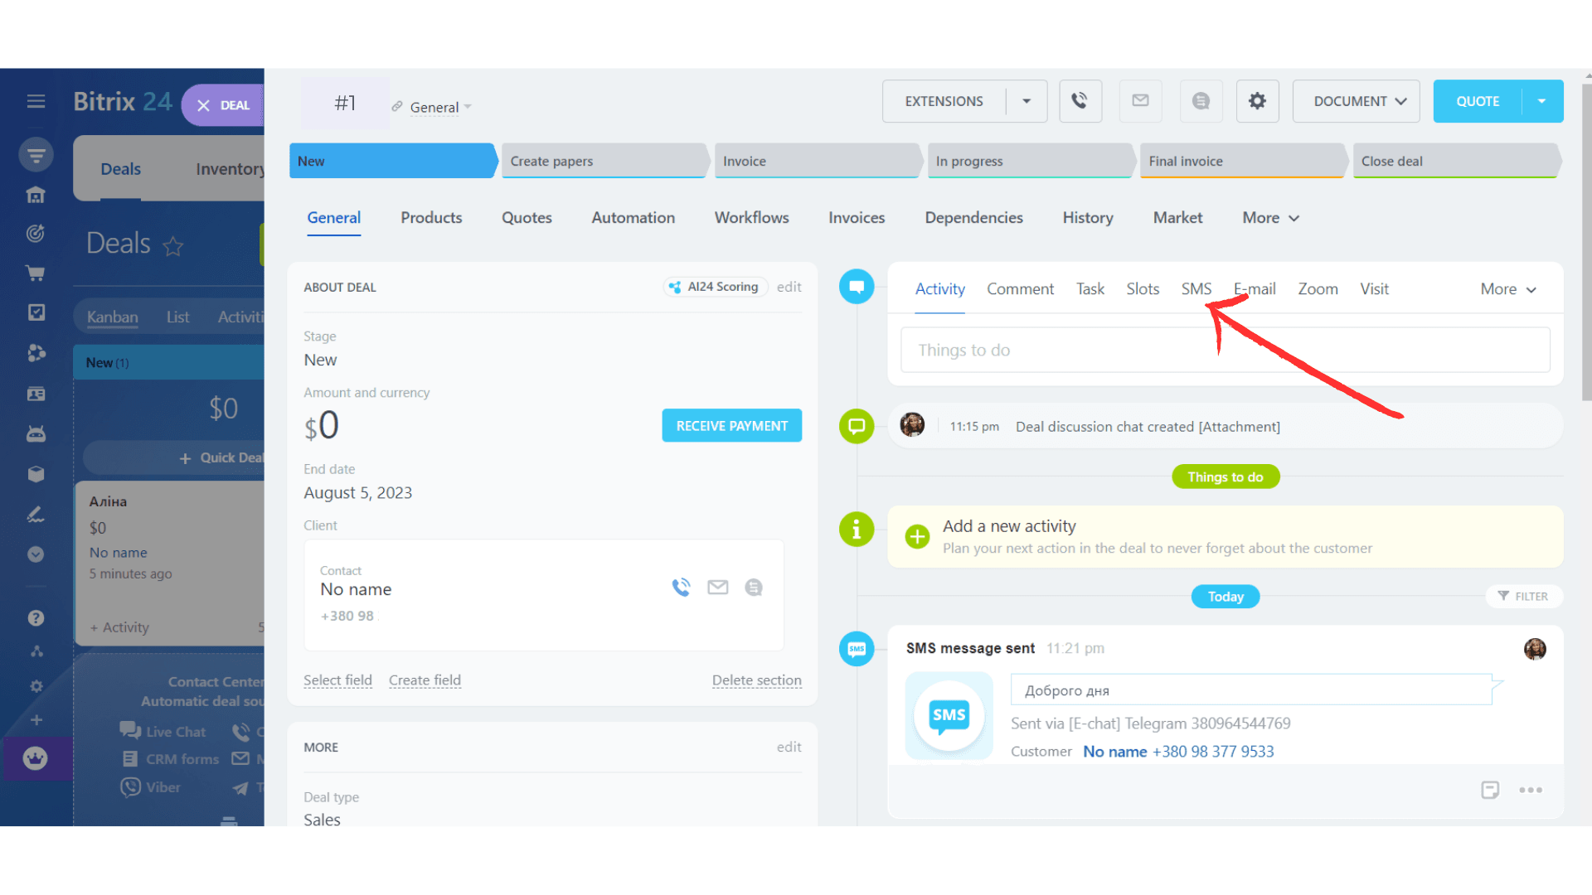Open the DOCUMENT dropdown

tap(1357, 101)
